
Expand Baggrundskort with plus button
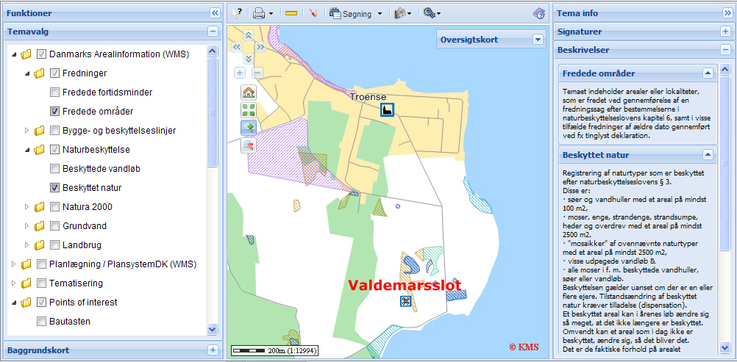click(x=213, y=350)
